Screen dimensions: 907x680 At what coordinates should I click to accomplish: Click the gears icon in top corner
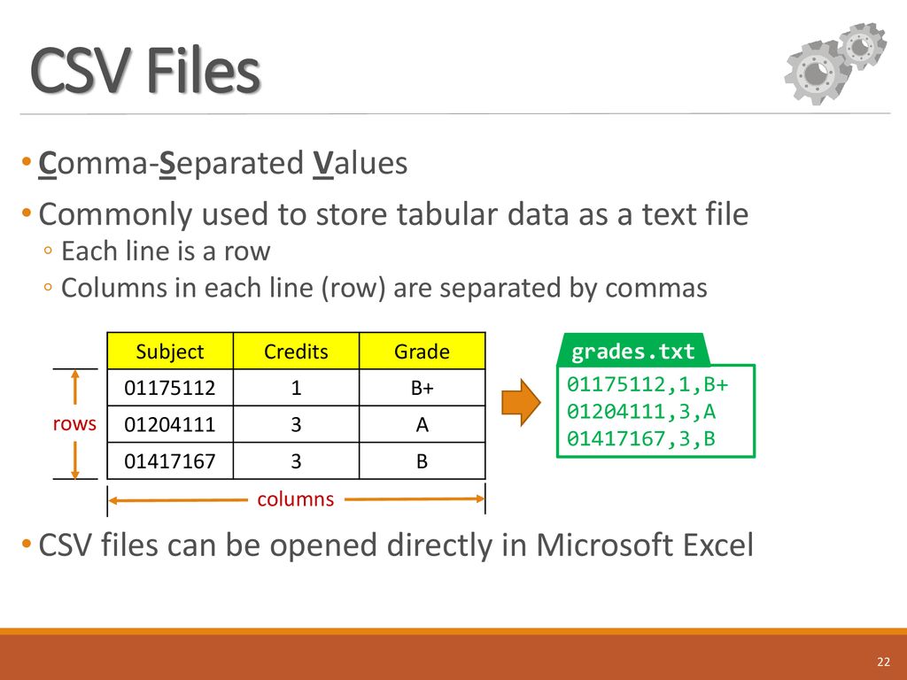pos(836,64)
